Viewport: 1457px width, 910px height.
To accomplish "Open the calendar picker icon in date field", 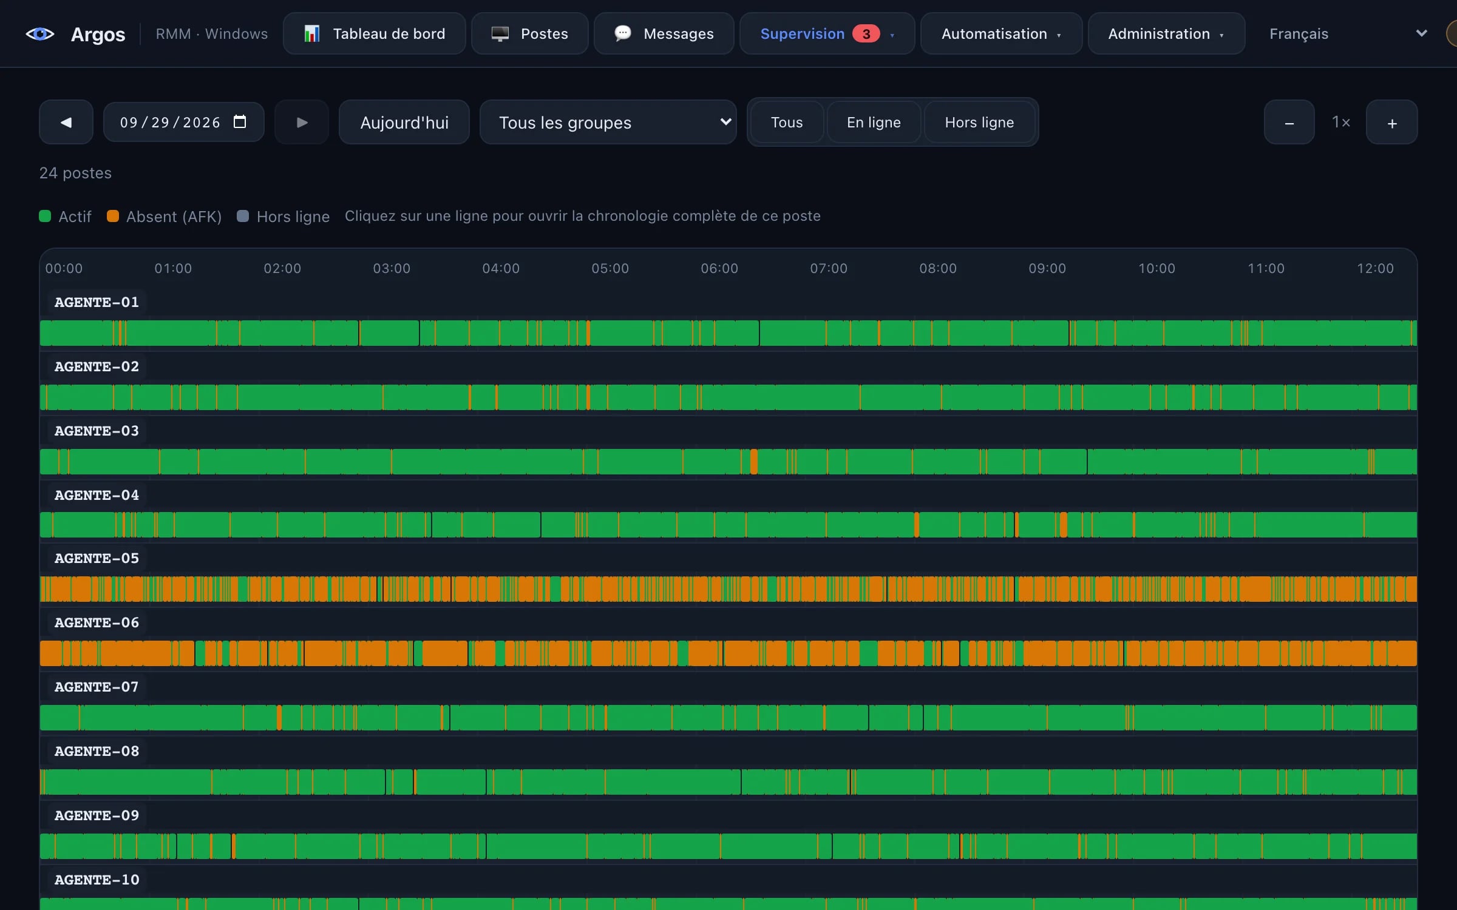I will click(240, 122).
